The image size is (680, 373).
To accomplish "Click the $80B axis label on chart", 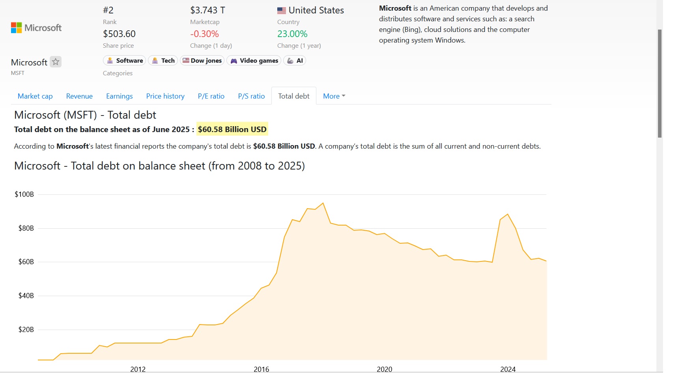I will click(26, 228).
